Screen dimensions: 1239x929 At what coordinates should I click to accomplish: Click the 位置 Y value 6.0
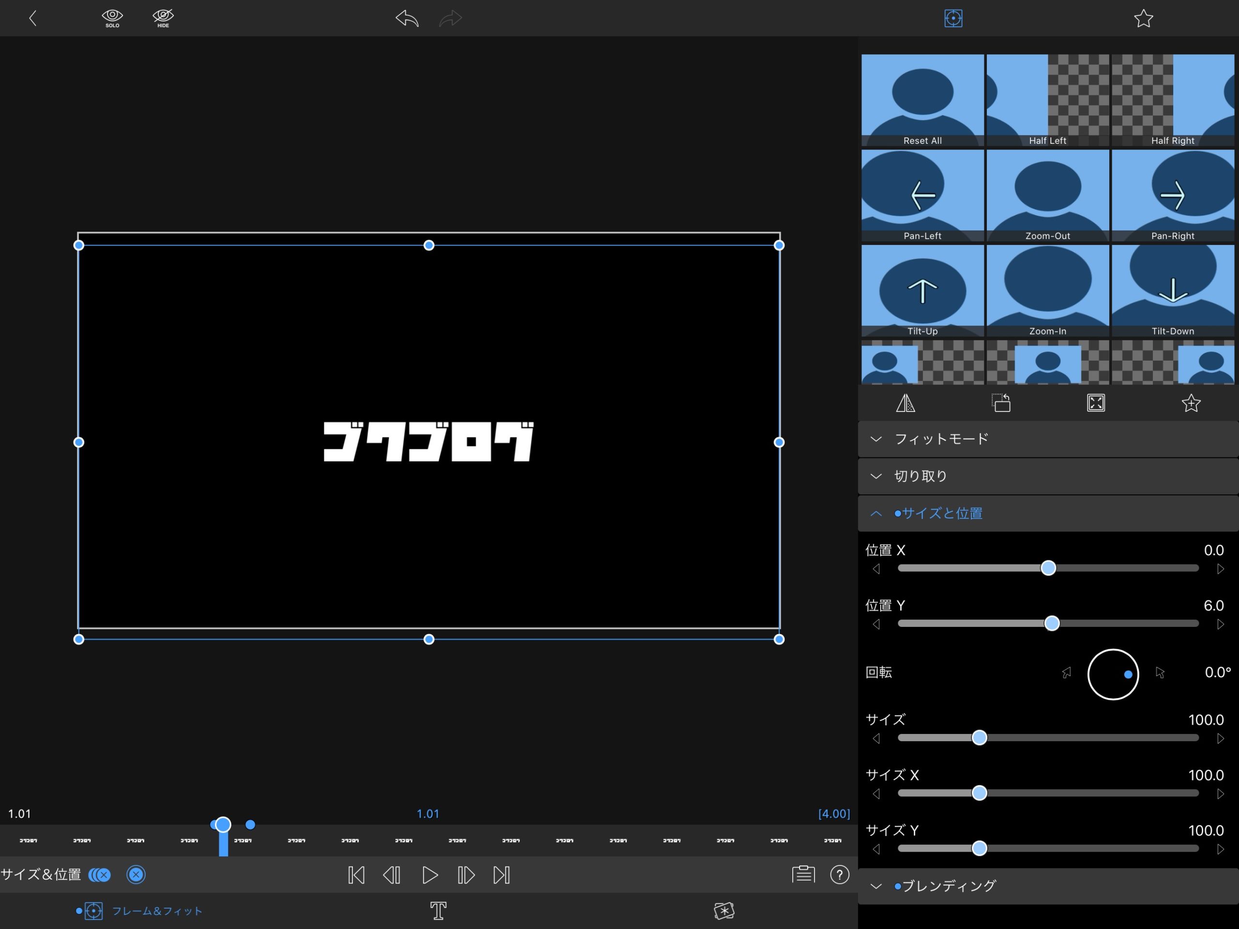(1213, 605)
